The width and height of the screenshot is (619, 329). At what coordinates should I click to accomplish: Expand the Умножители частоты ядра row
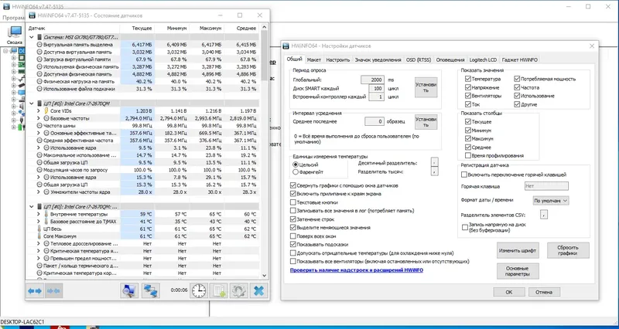[x=38, y=192]
